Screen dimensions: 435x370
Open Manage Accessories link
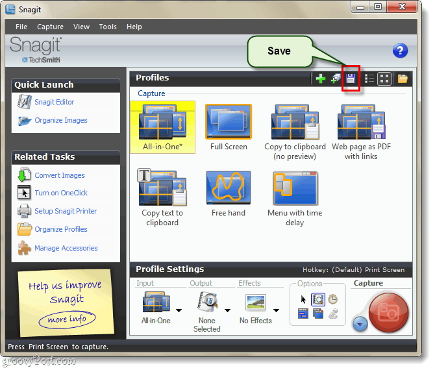click(66, 248)
